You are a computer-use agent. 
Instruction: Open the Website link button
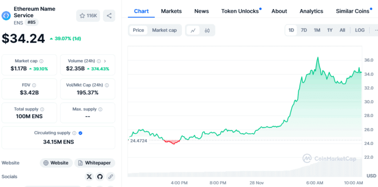pos(56,163)
